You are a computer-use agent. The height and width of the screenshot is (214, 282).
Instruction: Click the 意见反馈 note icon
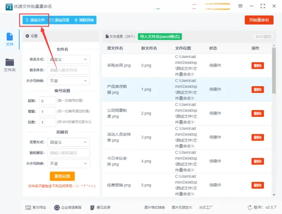pyautogui.click(x=92, y=208)
